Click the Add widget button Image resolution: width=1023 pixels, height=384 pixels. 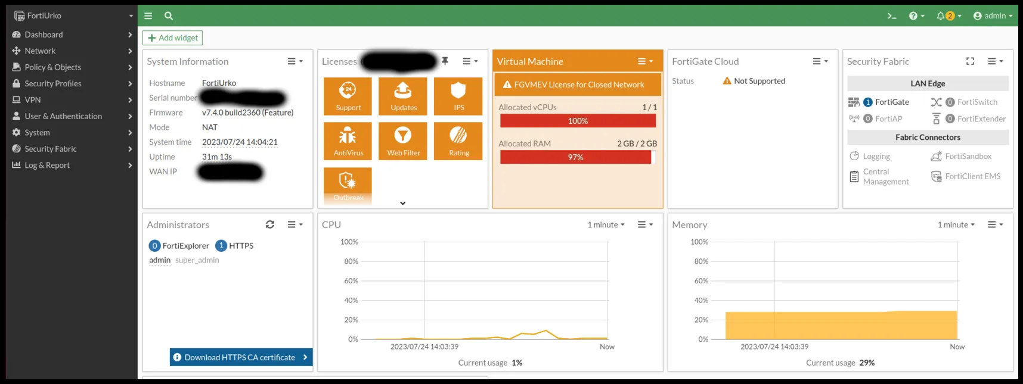172,38
